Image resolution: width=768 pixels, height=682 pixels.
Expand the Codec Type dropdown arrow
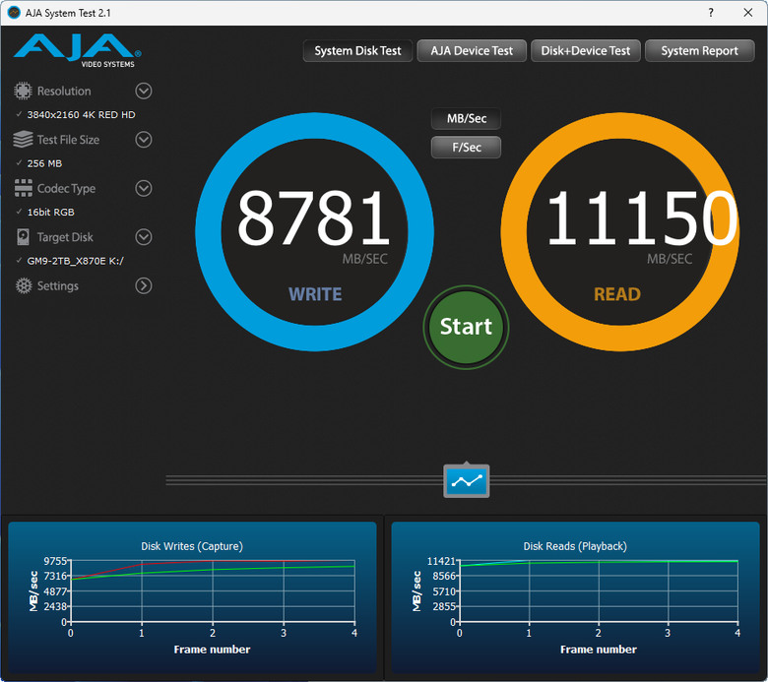coord(144,188)
